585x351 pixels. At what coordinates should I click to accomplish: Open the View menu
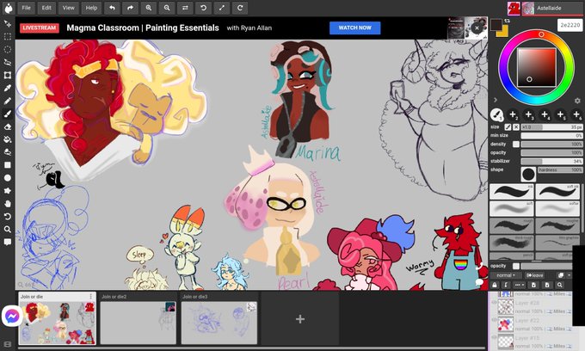(x=68, y=8)
